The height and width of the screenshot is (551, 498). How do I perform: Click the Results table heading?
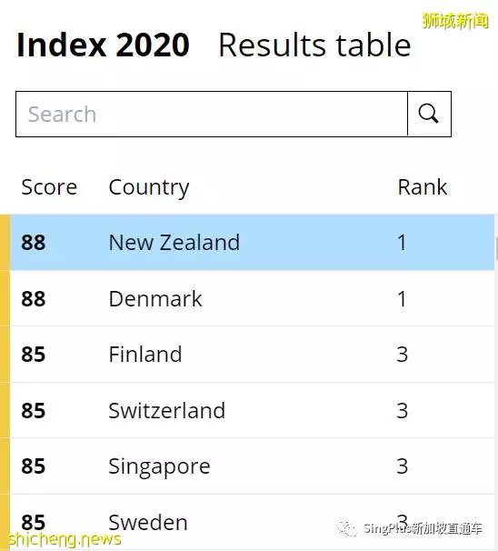pyautogui.click(x=314, y=45)
